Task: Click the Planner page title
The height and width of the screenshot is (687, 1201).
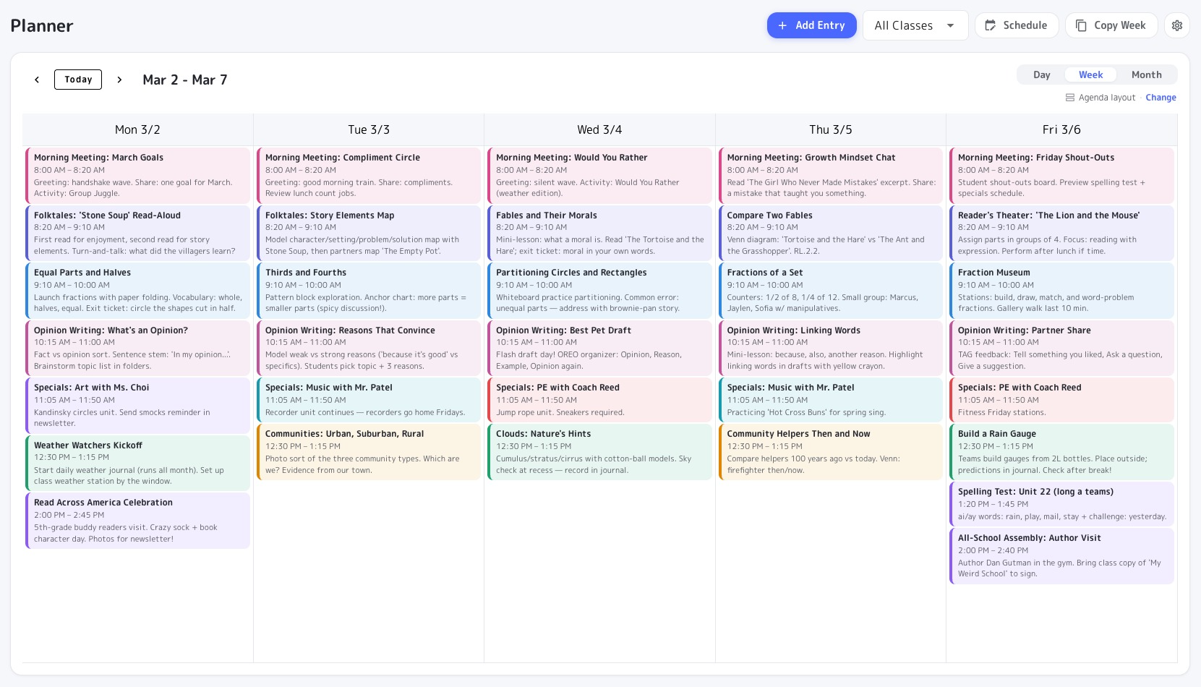Action: point(42,26)
